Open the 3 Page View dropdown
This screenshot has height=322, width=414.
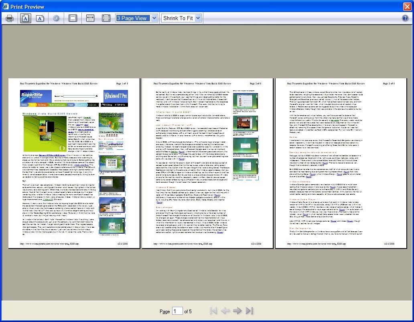click(136, 18)
